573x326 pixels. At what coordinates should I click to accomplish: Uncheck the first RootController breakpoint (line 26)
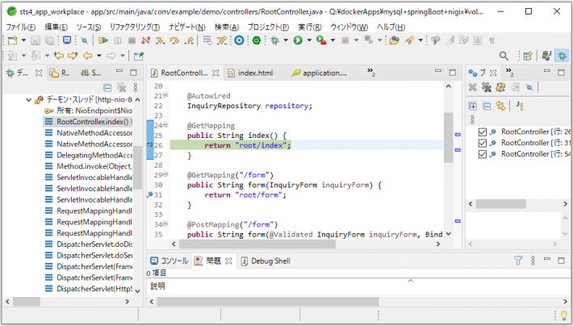483,132
